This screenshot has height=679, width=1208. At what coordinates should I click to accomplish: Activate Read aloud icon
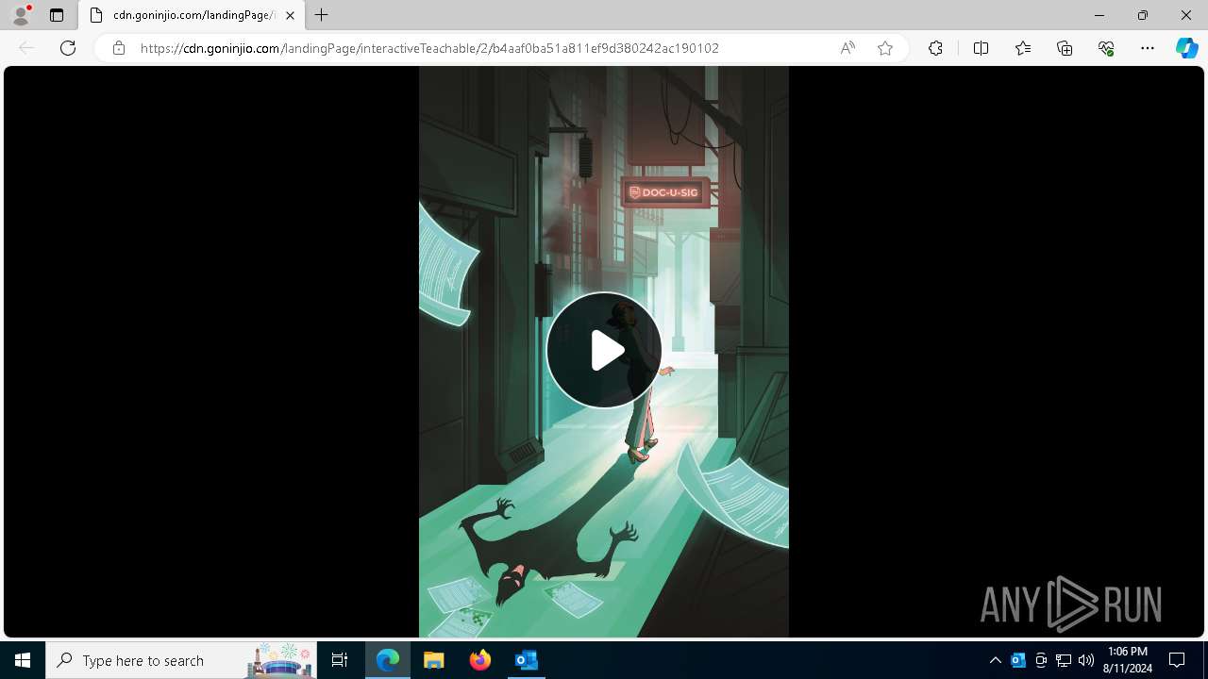(x=847, y=48)
